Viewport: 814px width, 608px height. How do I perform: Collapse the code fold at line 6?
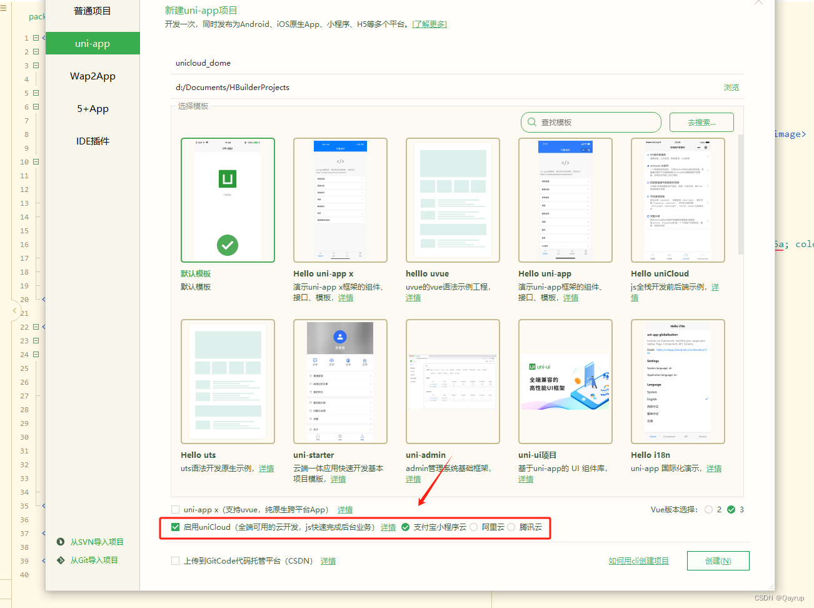click(x=36, y=107)
